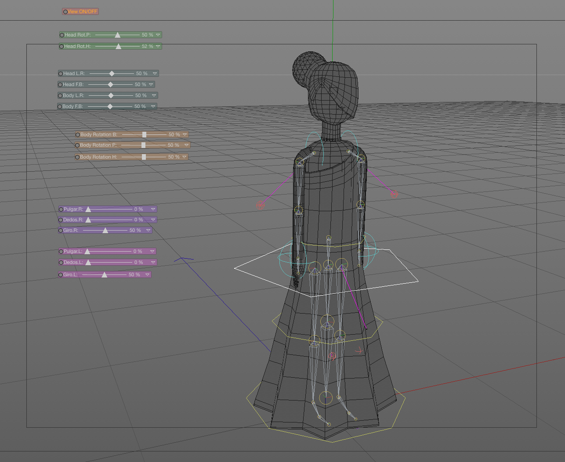The image size is (565, 462).
Task: Toggle keyframe dot for Dedos.L
Action: [x=61, y=263]
